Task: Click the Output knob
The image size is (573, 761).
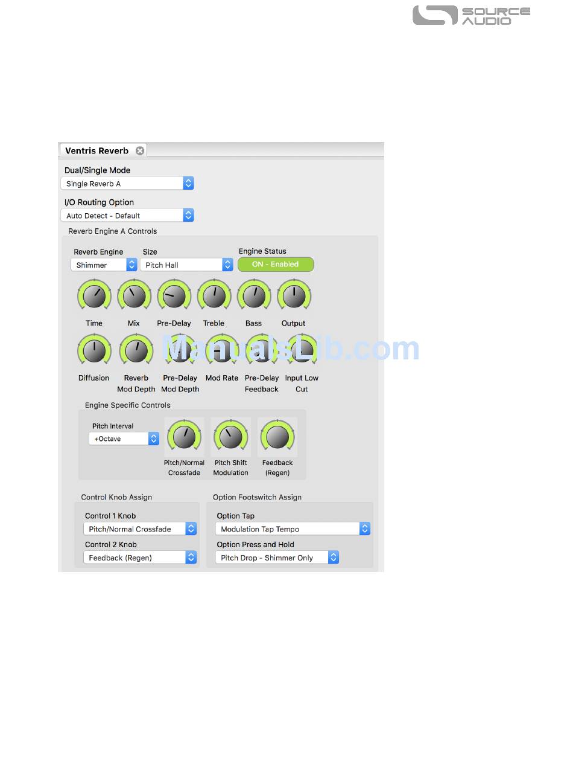Action: coord(294,296)
